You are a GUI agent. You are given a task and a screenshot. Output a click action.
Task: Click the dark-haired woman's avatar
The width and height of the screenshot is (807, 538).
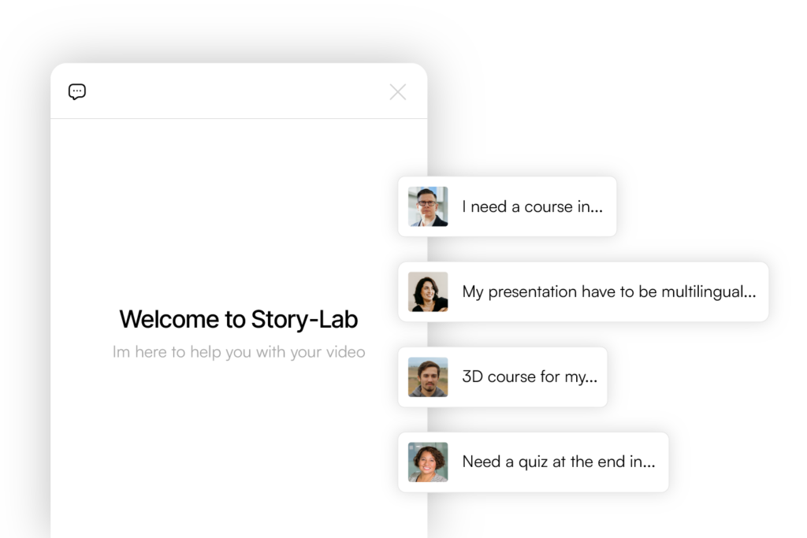click(428, 291)
